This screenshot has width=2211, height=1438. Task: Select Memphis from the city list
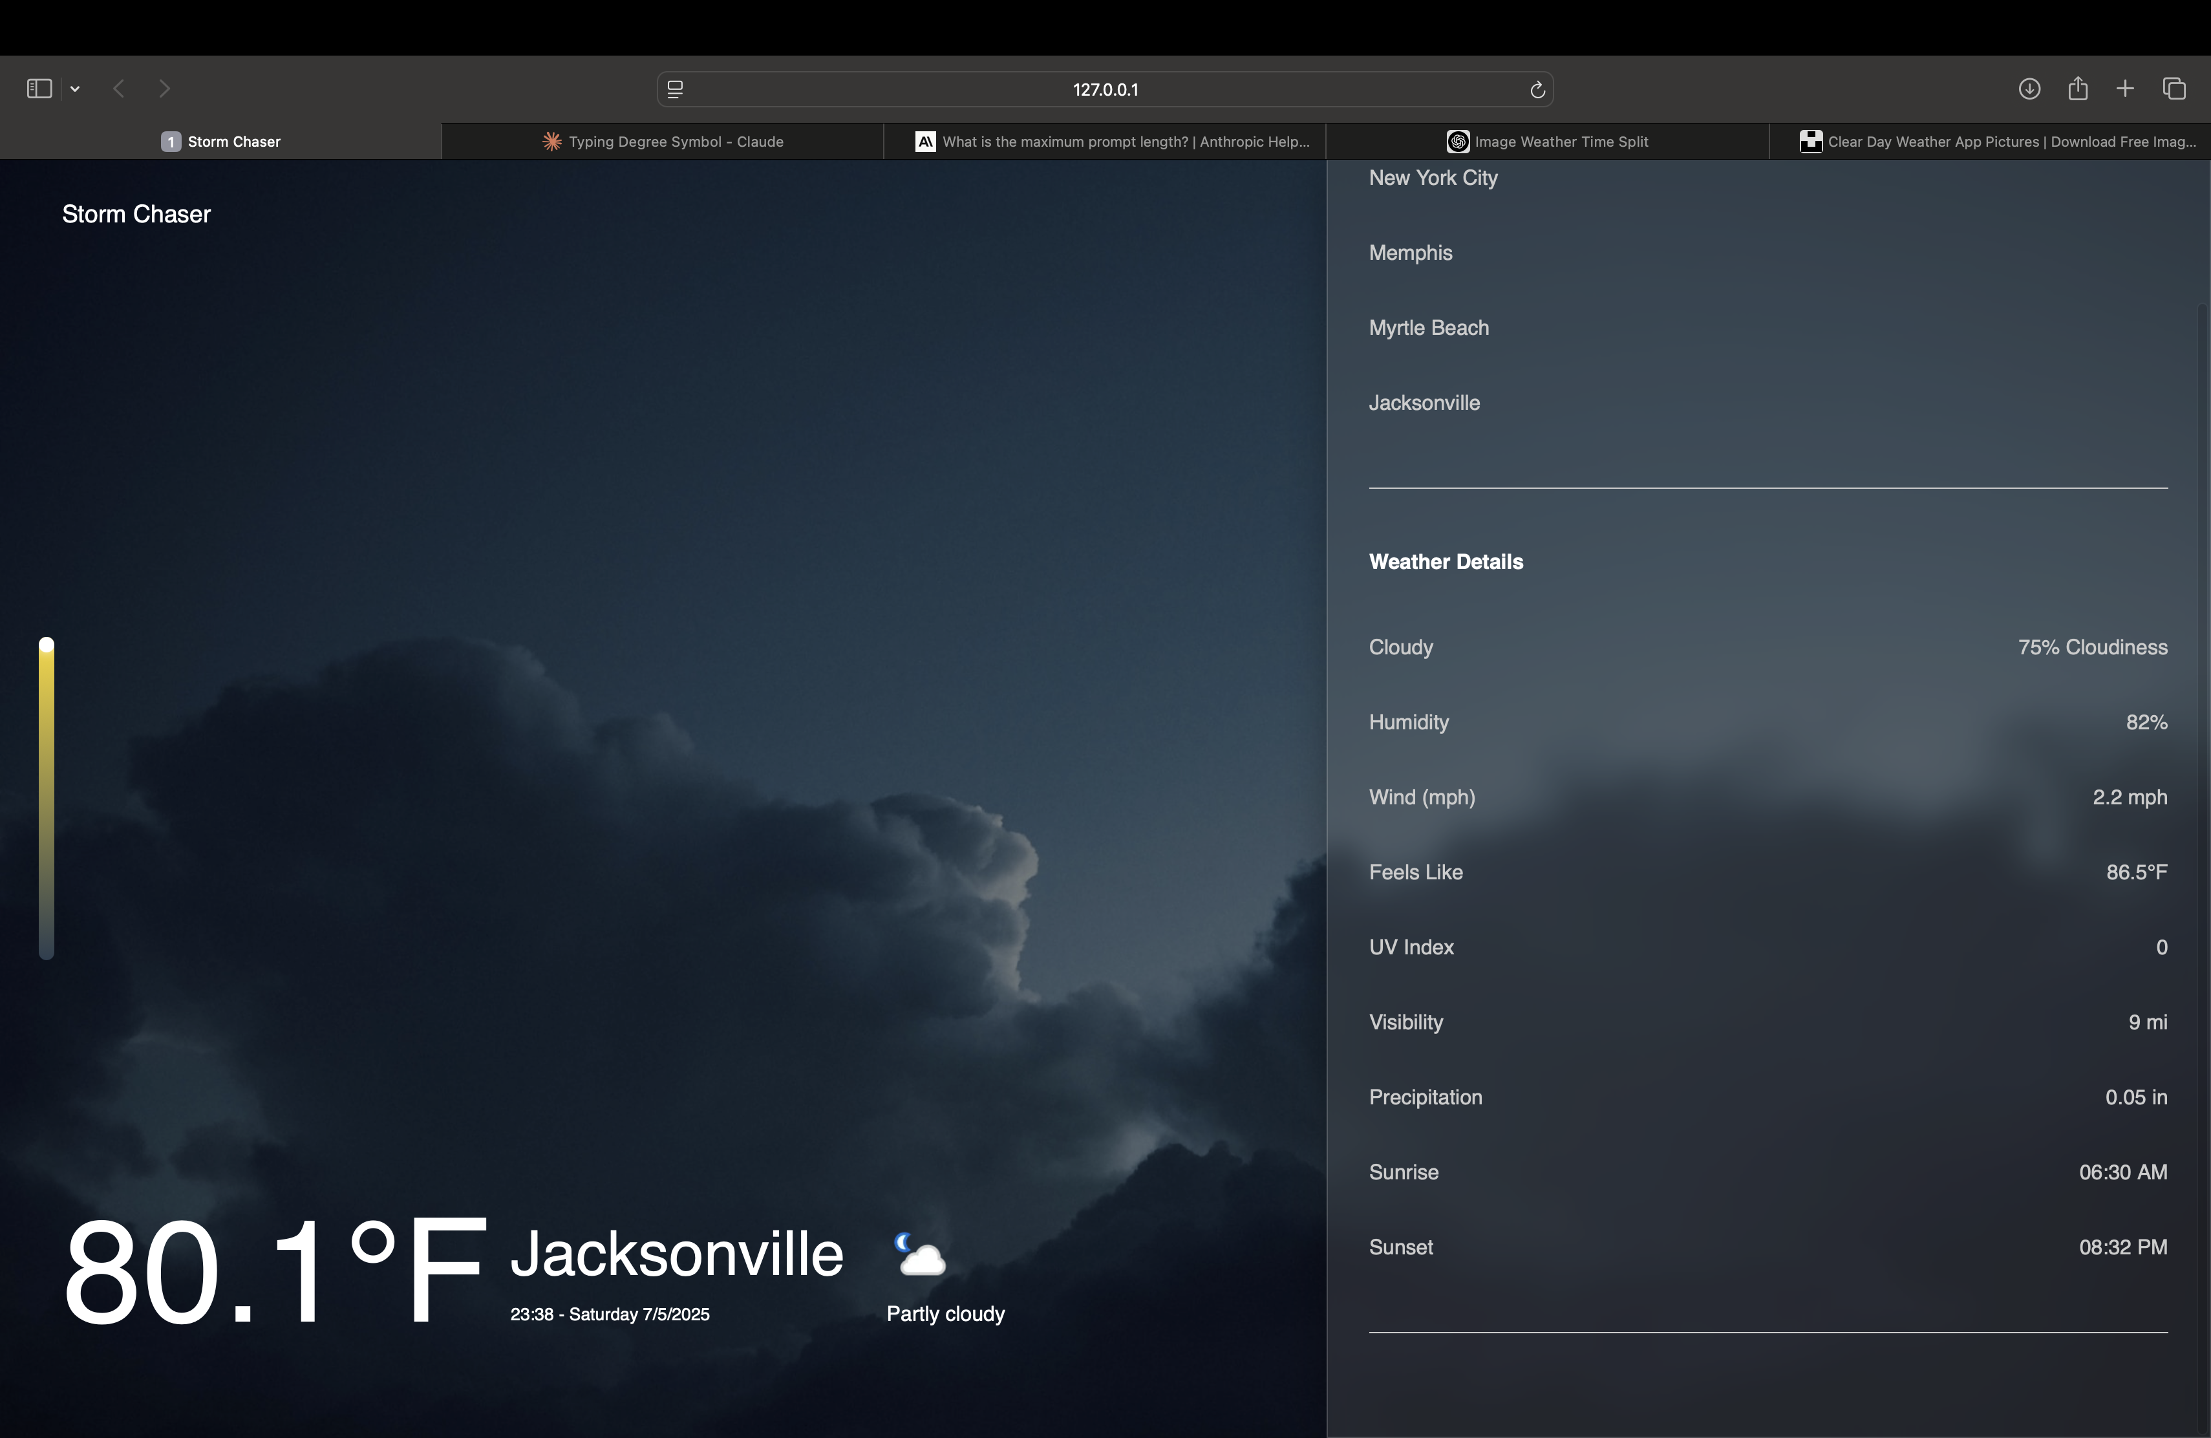pos(1410,253)
